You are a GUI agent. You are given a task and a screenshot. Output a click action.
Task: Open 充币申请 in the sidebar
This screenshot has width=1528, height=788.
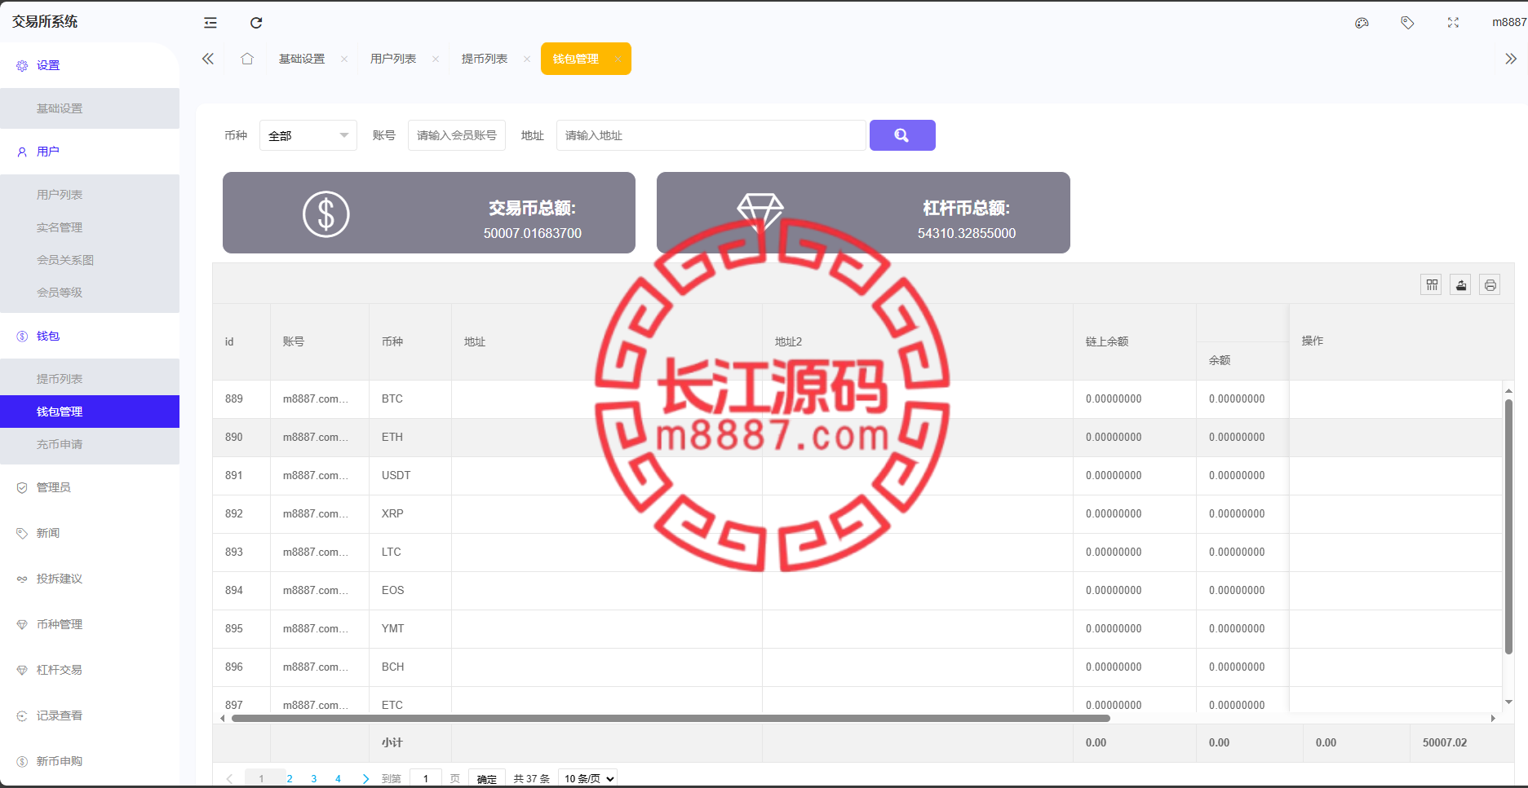(x=90, y=444)
